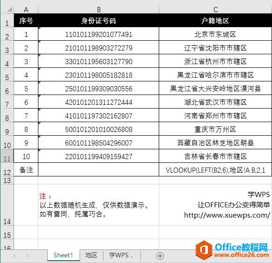Click the 河南省郑州市市辖区 cell
Screen dimensions: 272x263
tap(215, 115)
